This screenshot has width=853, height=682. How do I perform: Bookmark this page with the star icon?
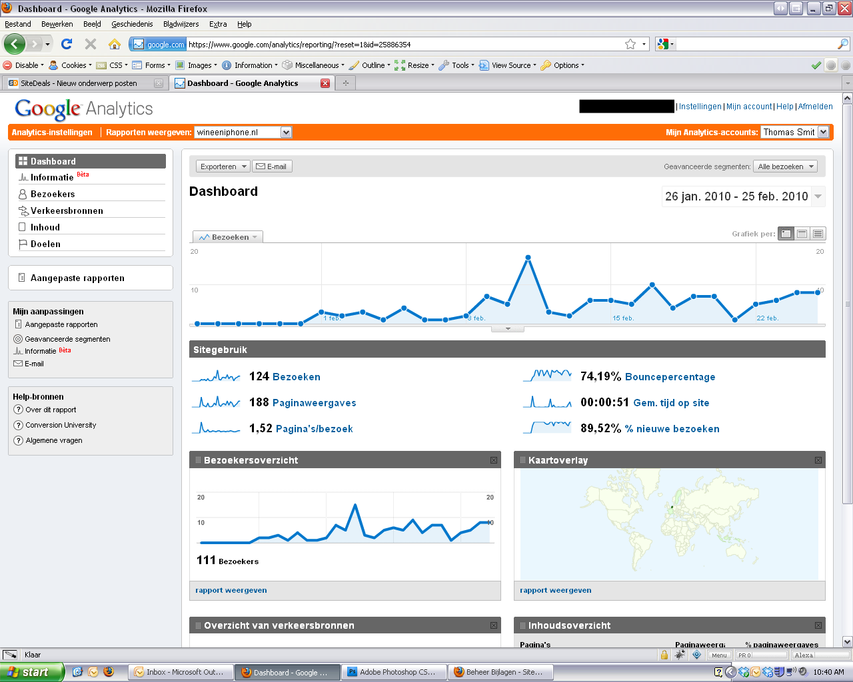[630, 44]
